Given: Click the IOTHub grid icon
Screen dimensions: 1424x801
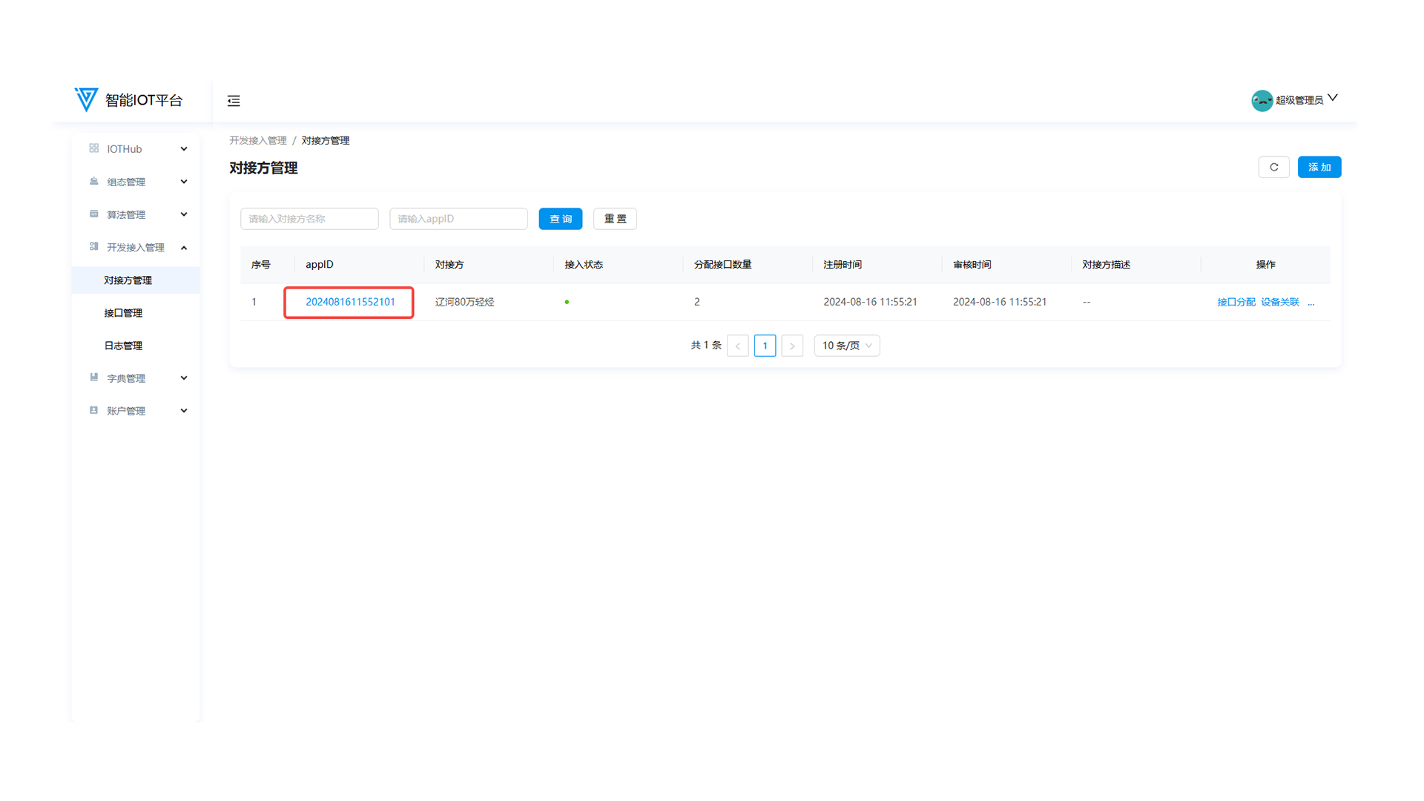Looking at the screenshot, I should click(94, 148).
